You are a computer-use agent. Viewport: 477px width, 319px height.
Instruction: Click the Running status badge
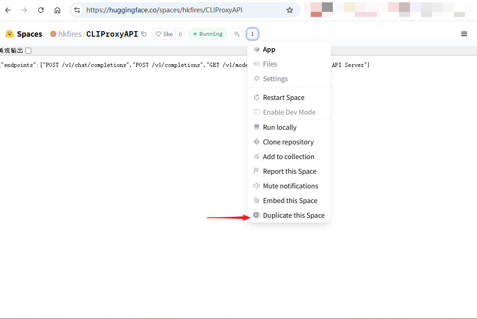[208, 34]
